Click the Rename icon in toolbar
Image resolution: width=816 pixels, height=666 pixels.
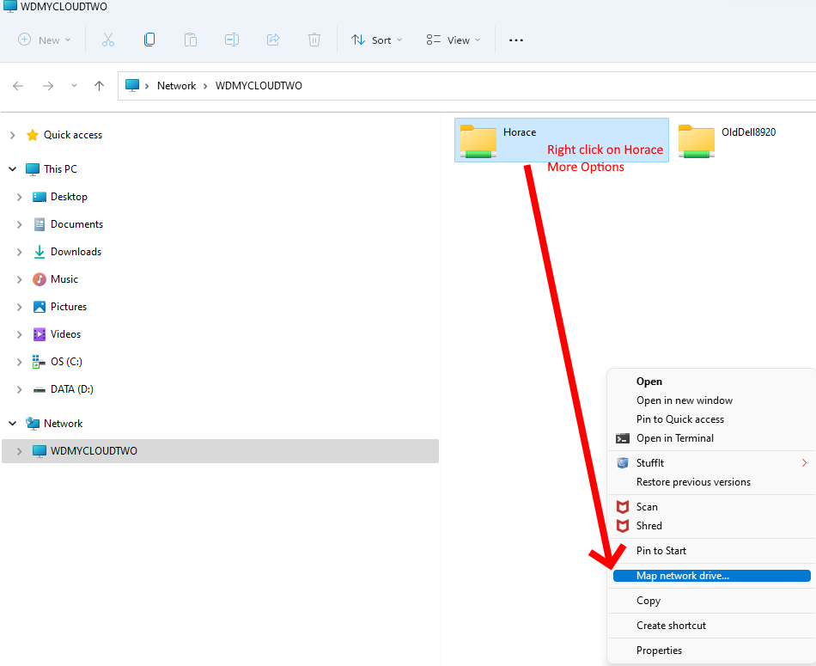point(232,40)
